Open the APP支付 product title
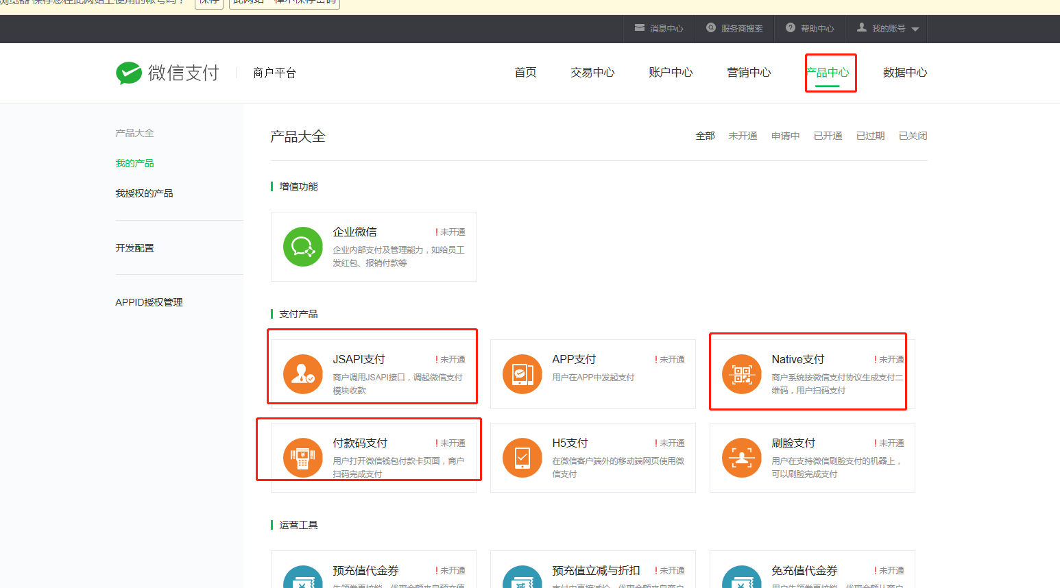 (575, 360)
